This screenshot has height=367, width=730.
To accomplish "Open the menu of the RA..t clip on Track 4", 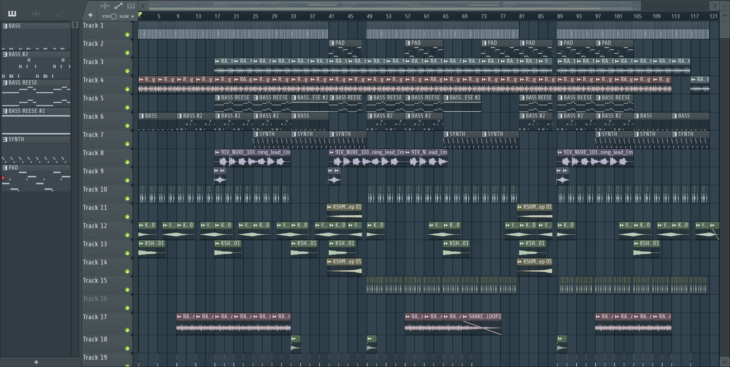I will tap(693, 79).
